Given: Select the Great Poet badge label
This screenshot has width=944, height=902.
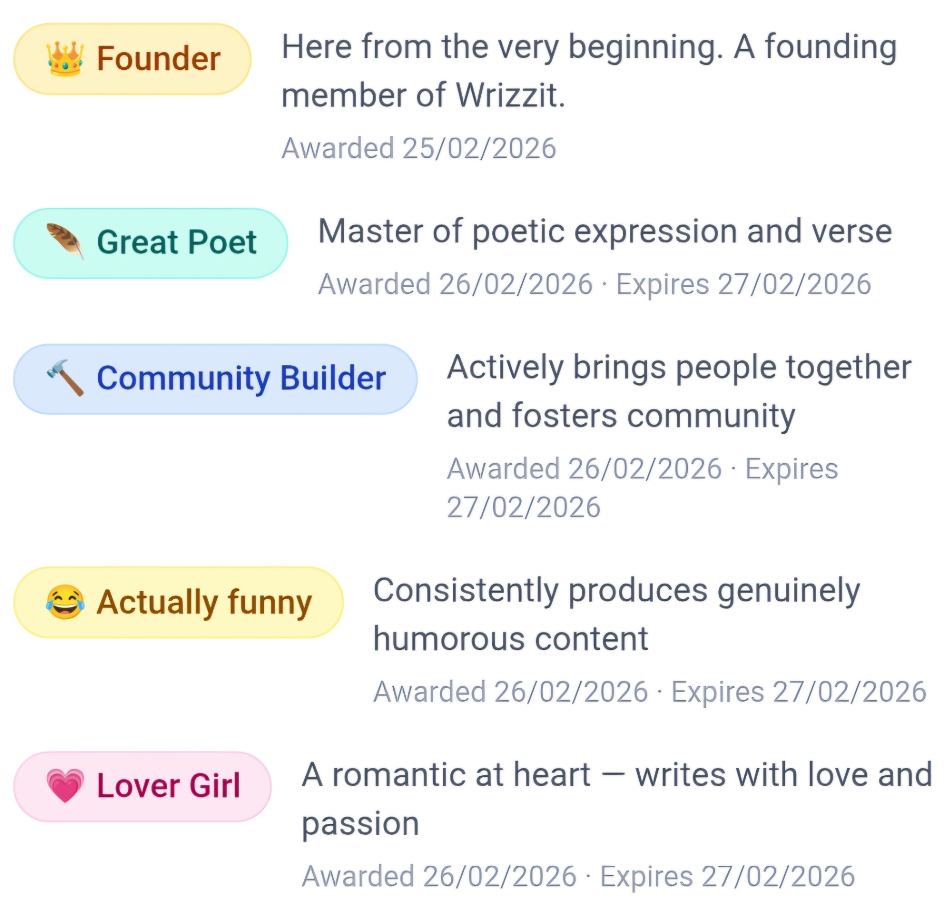Looking at the screenshot, I should coord(176,242).
